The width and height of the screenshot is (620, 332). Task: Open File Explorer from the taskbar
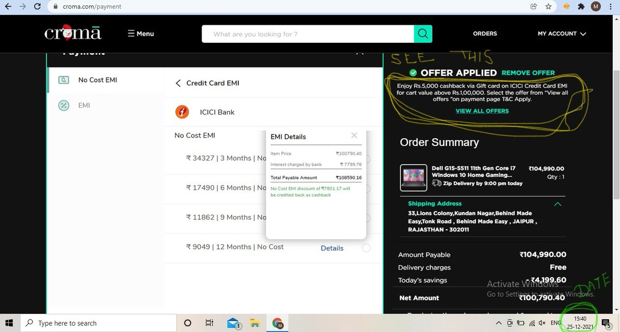coord(255,323)
